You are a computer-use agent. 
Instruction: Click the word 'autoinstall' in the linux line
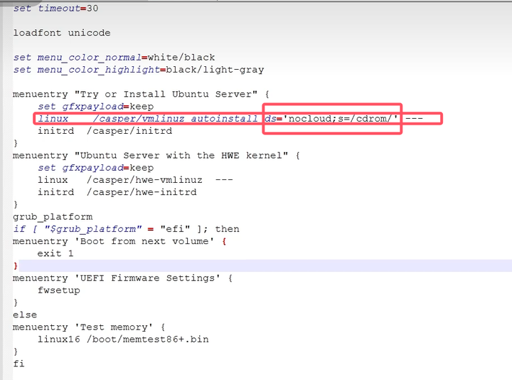tap(224, 119)
